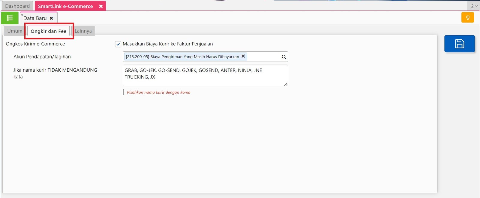Open the Lainnya tab
The height and width of the screenshot is (198, 480).
[x=83, y=31]
